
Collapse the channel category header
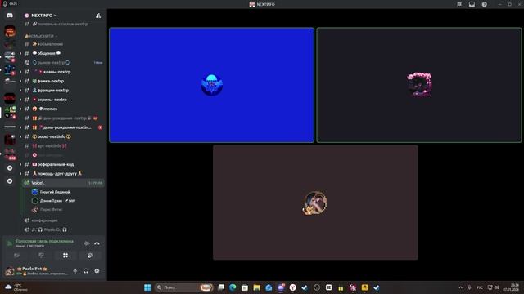(x=41, y=36)
